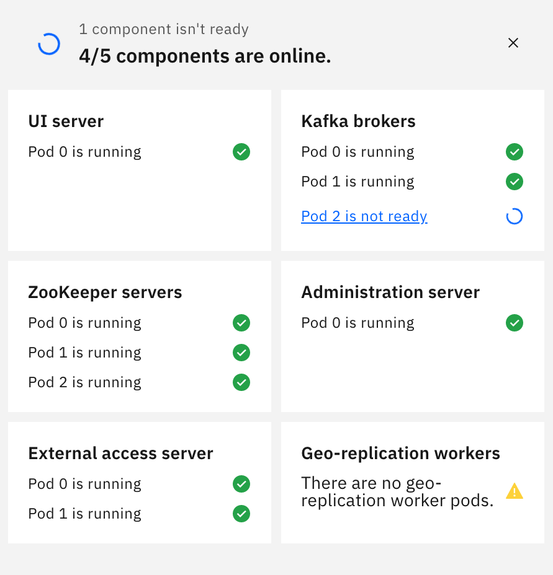Close the component status panel
This screenshot has height=575, width=553.
pos(513,43)
